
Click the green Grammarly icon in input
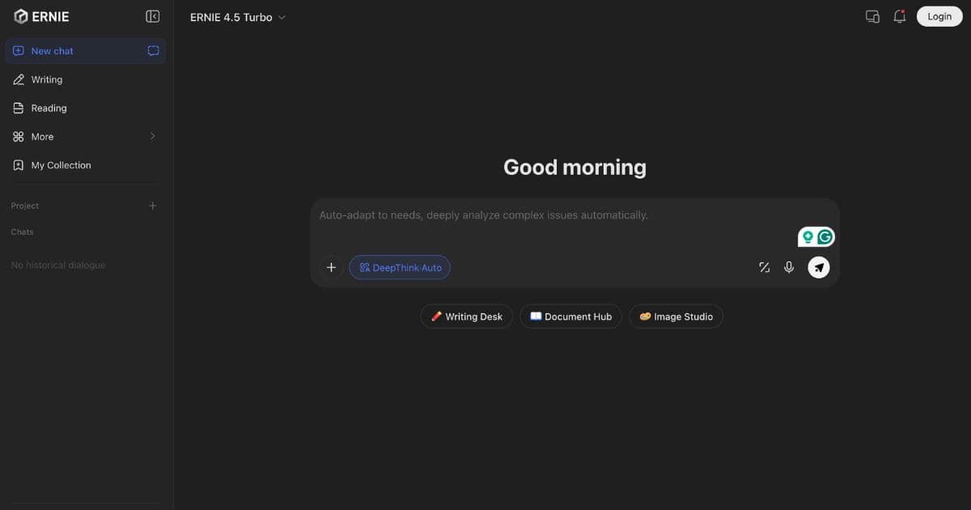[825, 237]
